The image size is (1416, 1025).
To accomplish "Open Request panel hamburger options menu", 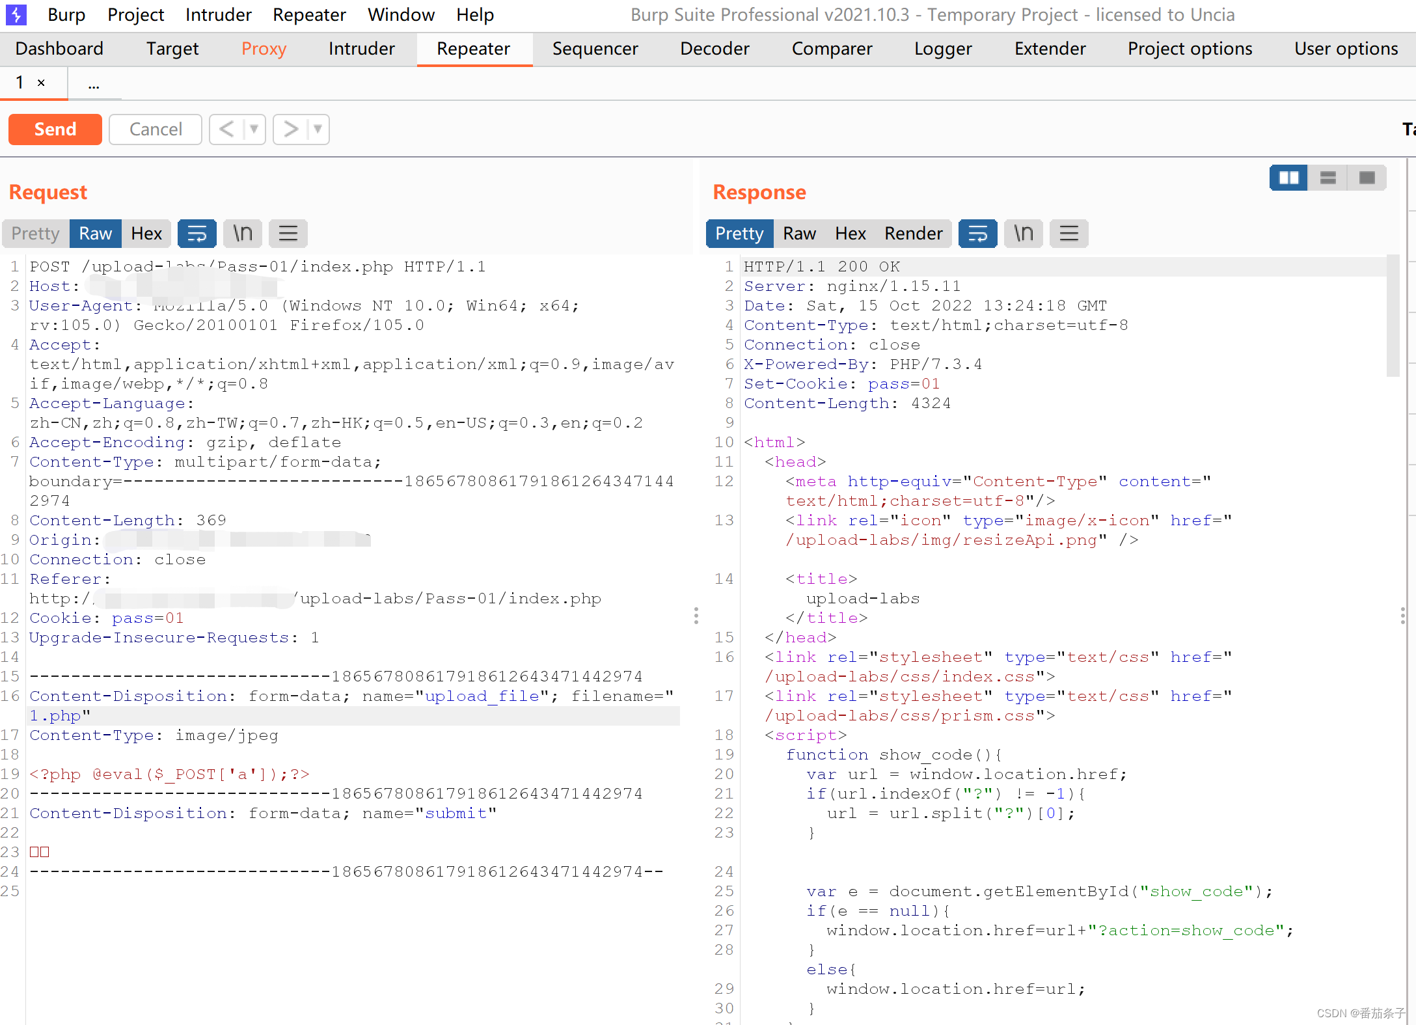I will pos(288,234).
